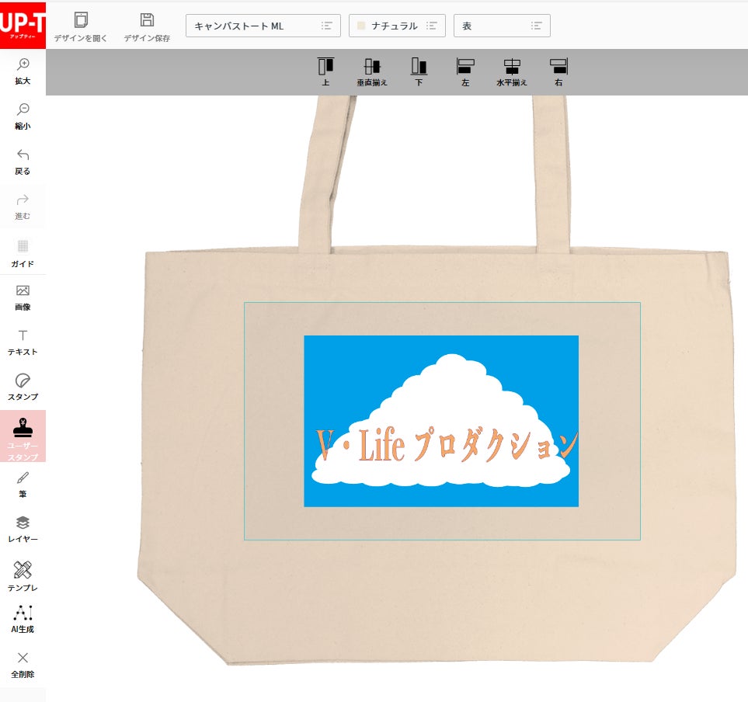The image size is (748, 702).
Task: Save design with デザイン保存
Action: click(147, 26)
